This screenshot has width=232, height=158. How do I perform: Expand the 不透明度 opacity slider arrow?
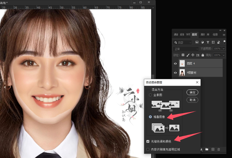224,49
